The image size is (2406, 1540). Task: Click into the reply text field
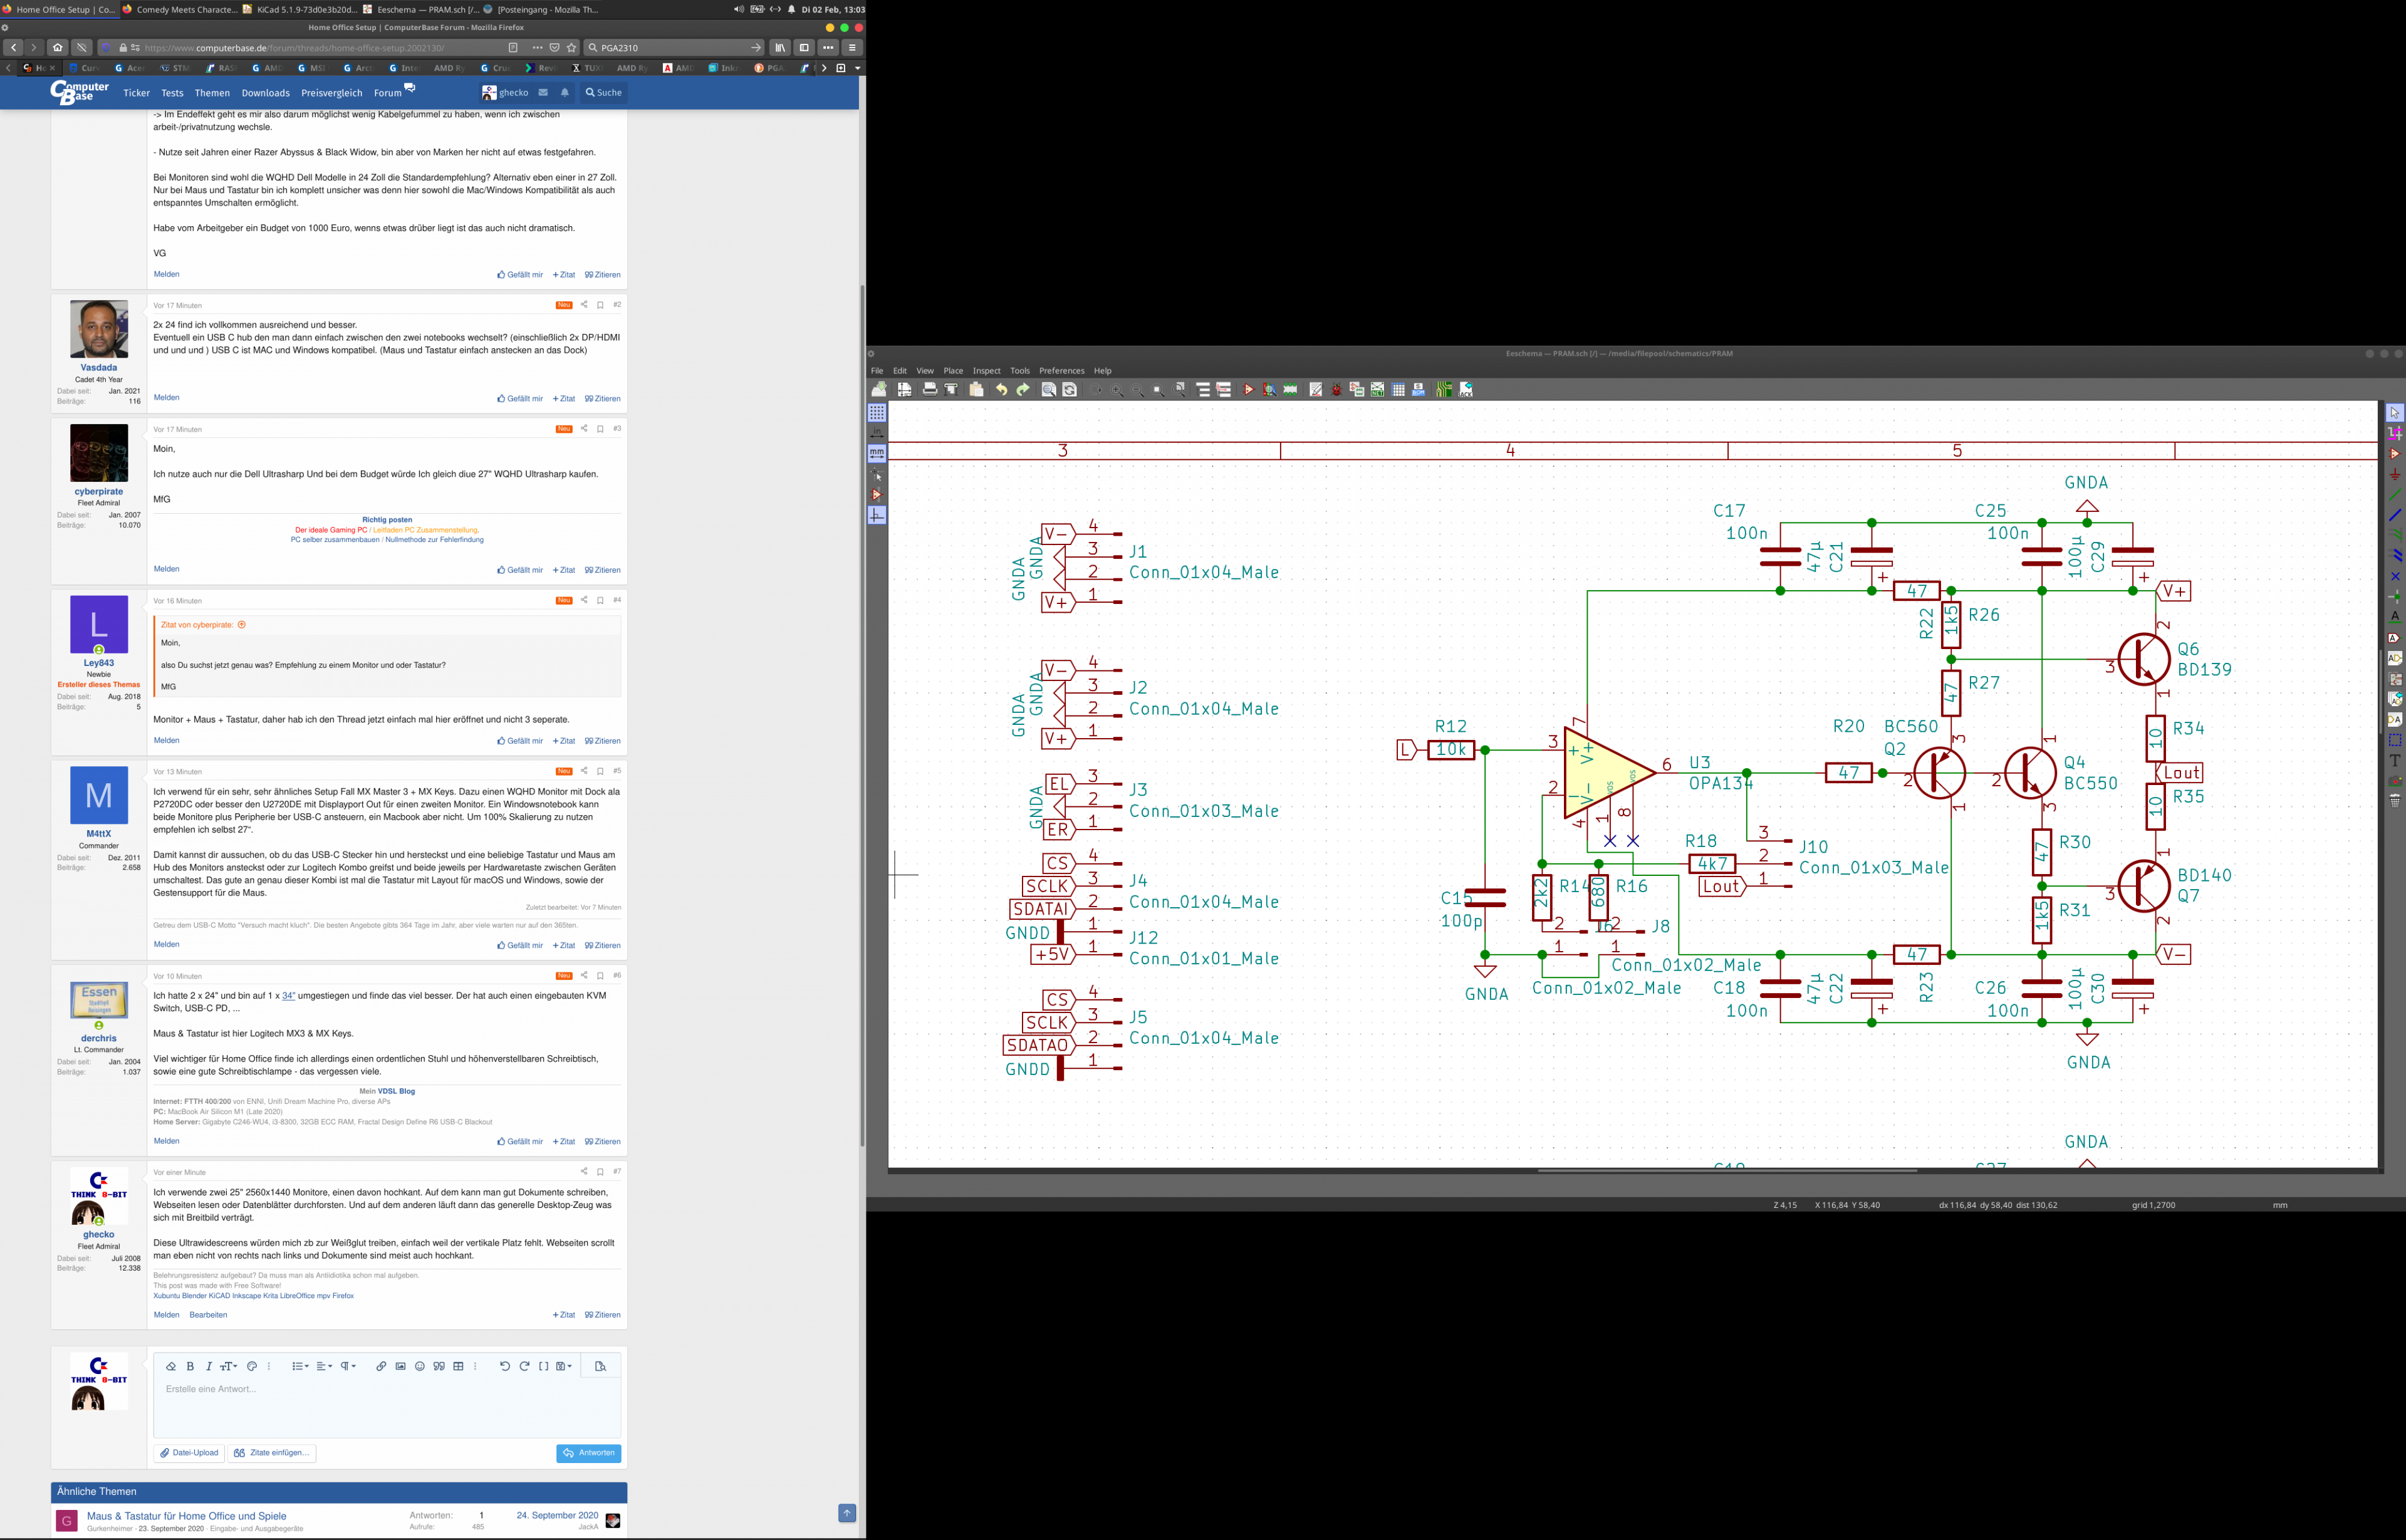386,1405
